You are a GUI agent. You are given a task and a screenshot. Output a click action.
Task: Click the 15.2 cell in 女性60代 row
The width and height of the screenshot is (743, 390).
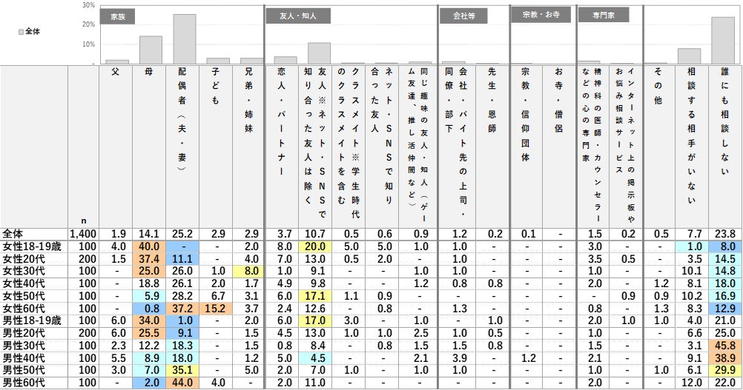click(x=216, y=308)
